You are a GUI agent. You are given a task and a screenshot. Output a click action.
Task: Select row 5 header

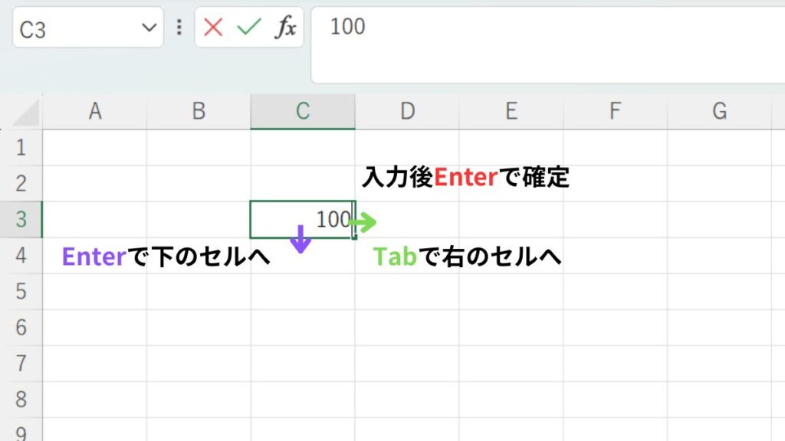click(x=21, y=292)
